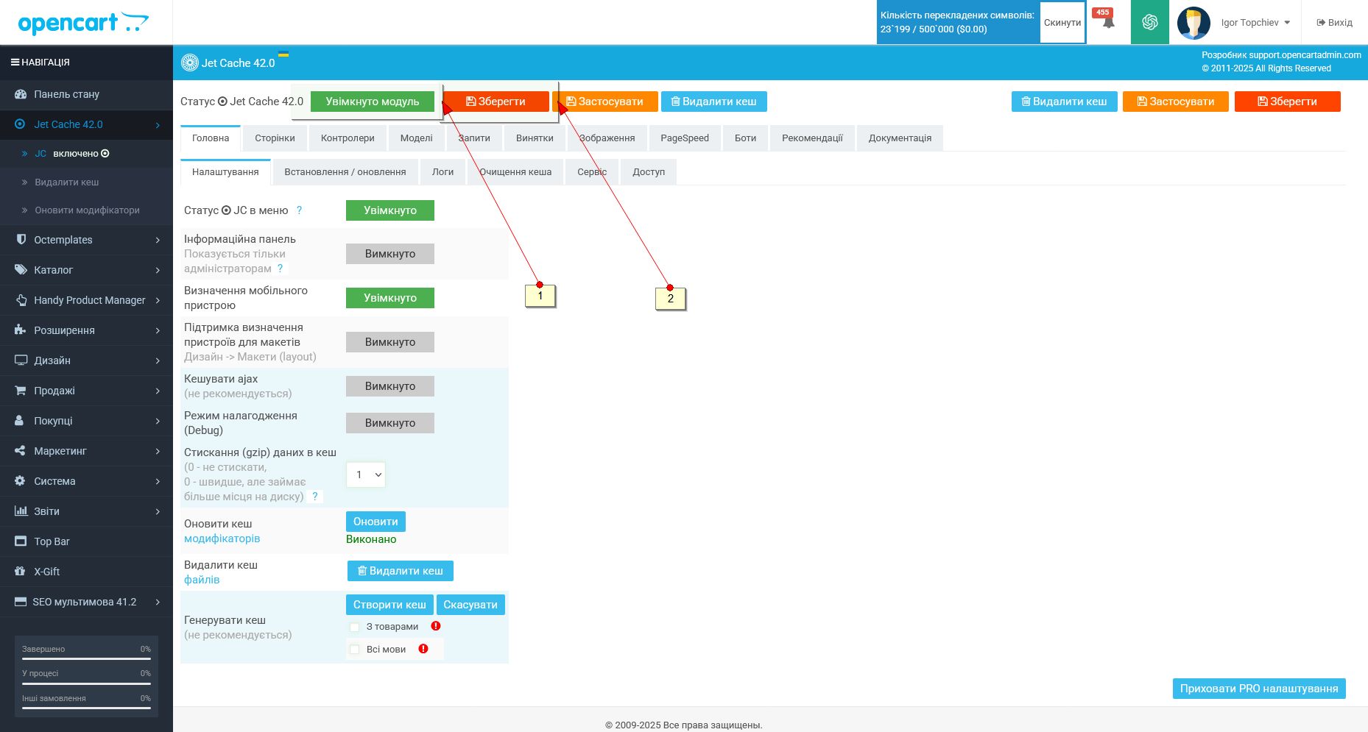This screenshot has height=732, width=1368.
Task: Click the question mark beside Статус JC в меню
Action: click(x=299, y=210)
